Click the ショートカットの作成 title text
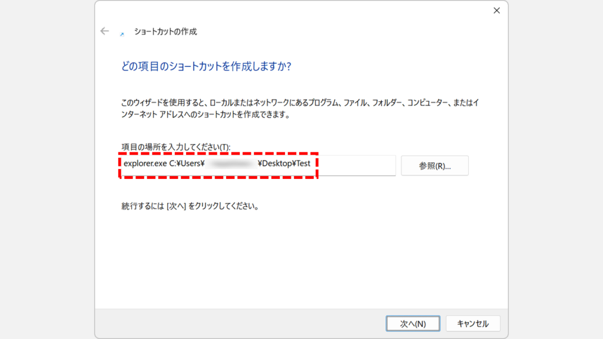Screen dimensions: 603x339 tap(165, 32)
